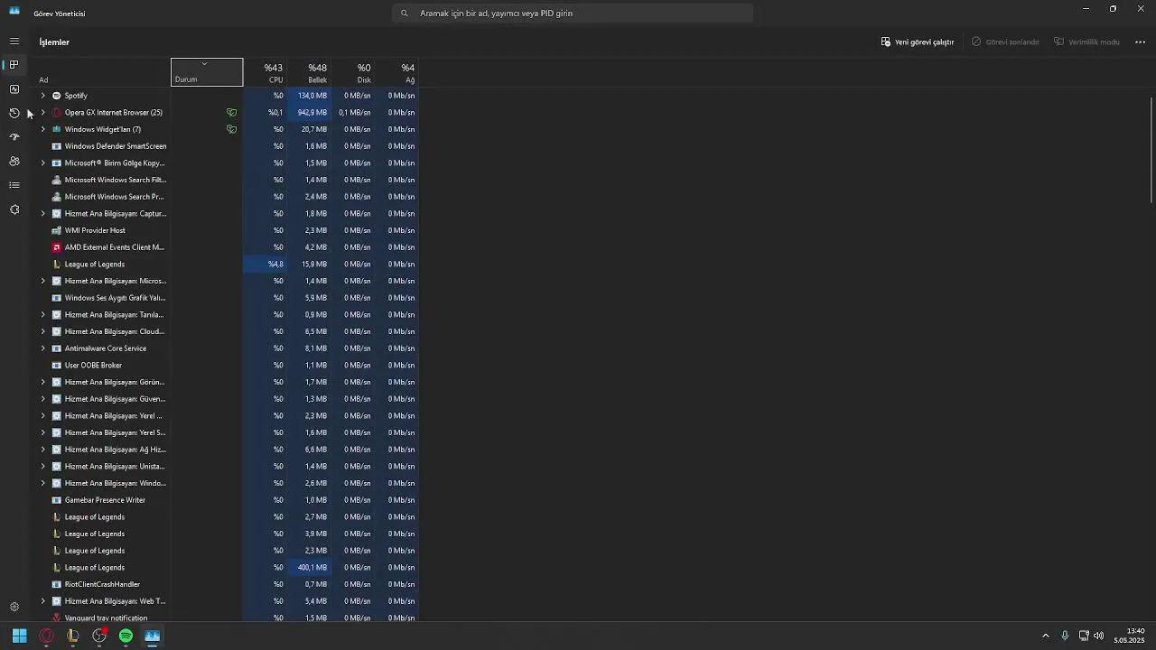Open Startup apps page in sidebar
The width and height of the screenshot is (1156, 650).
(x=14, y=137)
